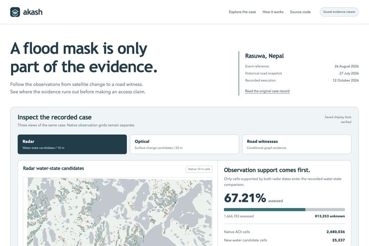
Task: Click the Historical road snapshot label
Action: tap(263, 73)
